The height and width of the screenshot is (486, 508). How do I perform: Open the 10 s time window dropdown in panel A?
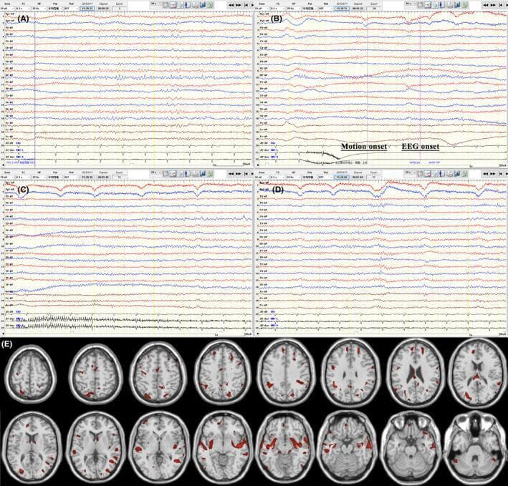[x=155, y=3]
